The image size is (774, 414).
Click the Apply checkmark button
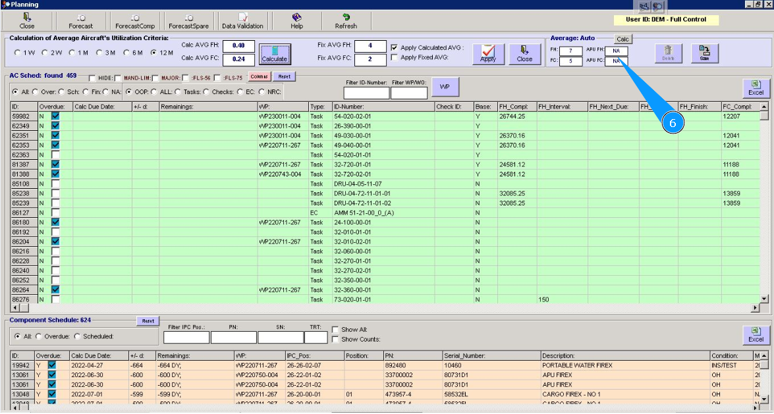(x=488, y=53)
